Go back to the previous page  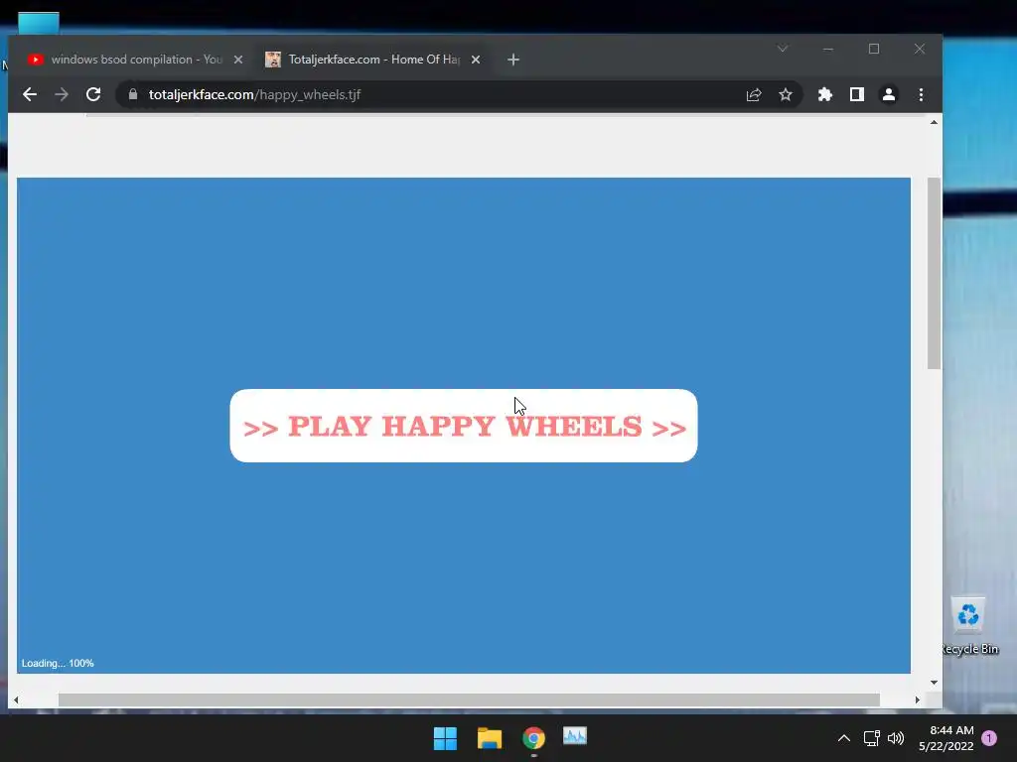30,94
